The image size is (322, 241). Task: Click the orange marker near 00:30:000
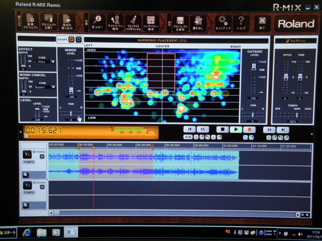point(153,147)
